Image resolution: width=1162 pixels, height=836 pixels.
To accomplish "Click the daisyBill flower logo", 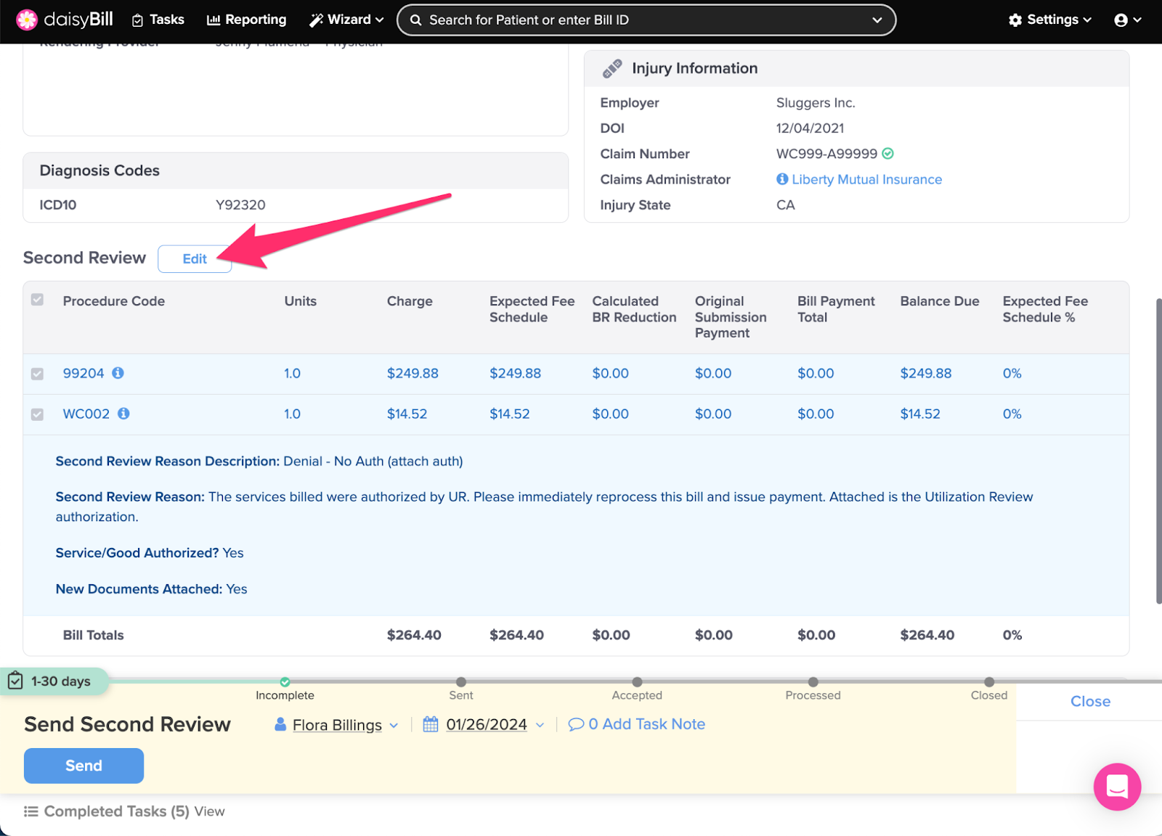I will [27, 20].
